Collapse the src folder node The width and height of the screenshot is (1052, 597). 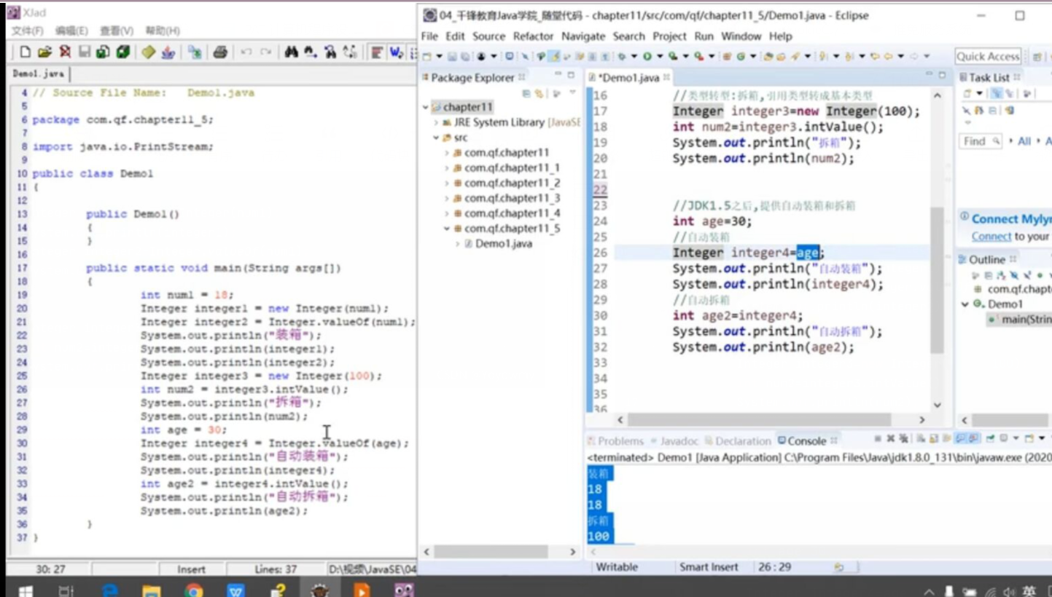point(436,138)
